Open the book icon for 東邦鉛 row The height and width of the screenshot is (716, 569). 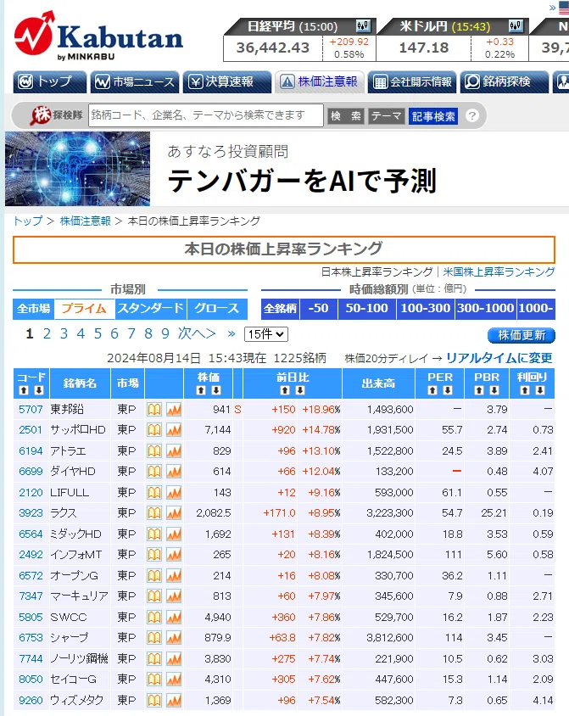154,409
